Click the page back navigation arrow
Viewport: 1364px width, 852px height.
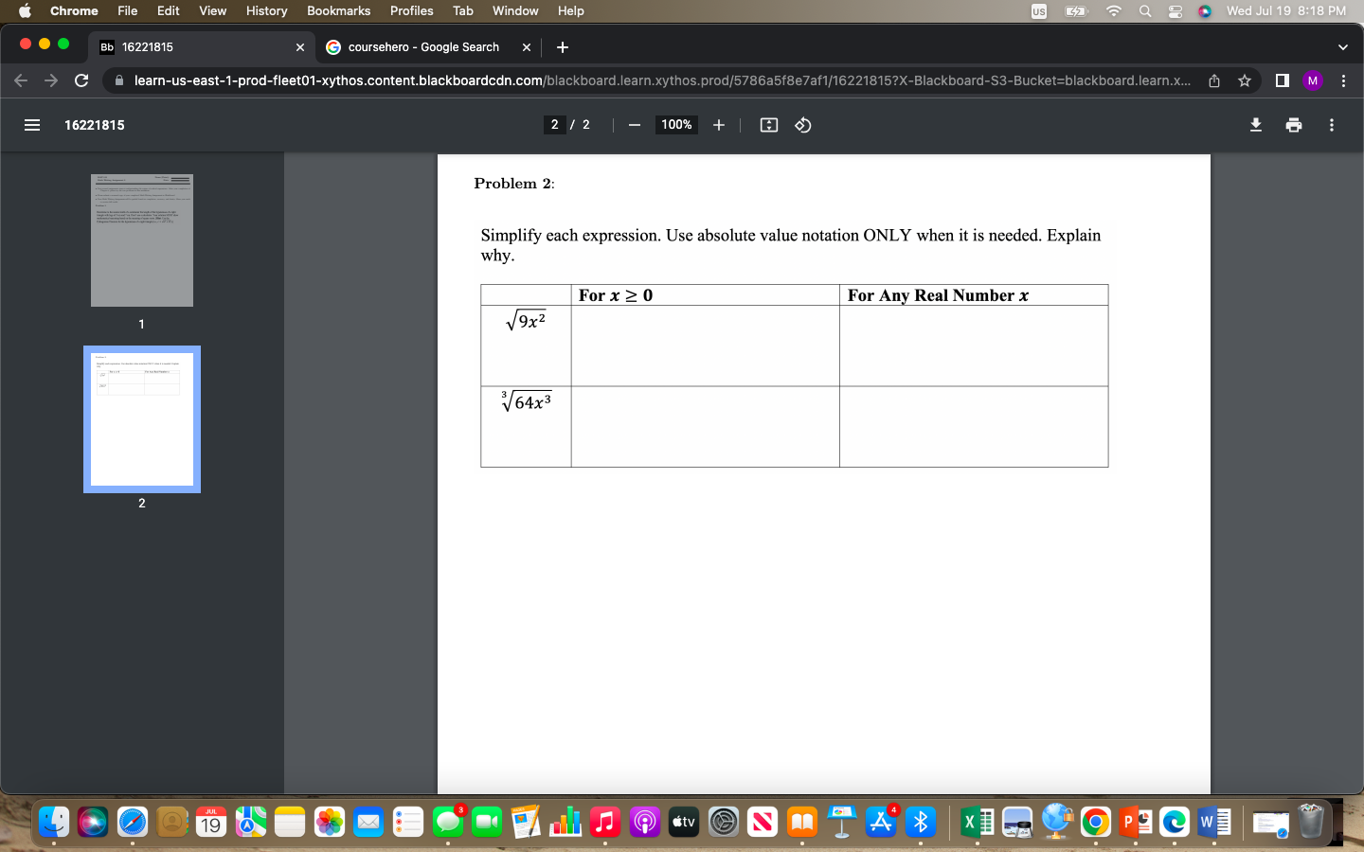pos(21,80)
